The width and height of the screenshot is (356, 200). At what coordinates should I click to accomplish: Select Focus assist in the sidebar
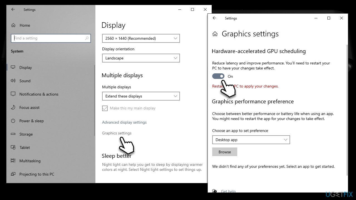30,107
